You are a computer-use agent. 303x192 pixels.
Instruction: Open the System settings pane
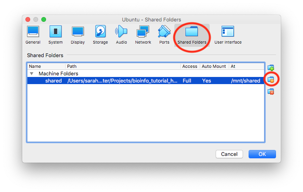point(56,35)
